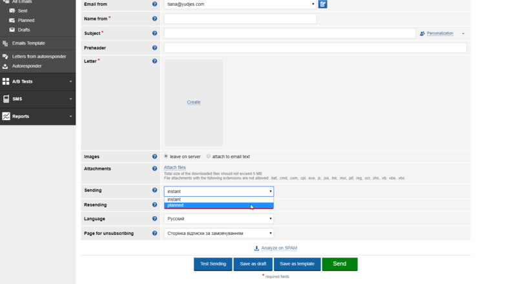Focus the Name from input field
The height and width of the screenshot is (284, 529).
click(240, 19)
